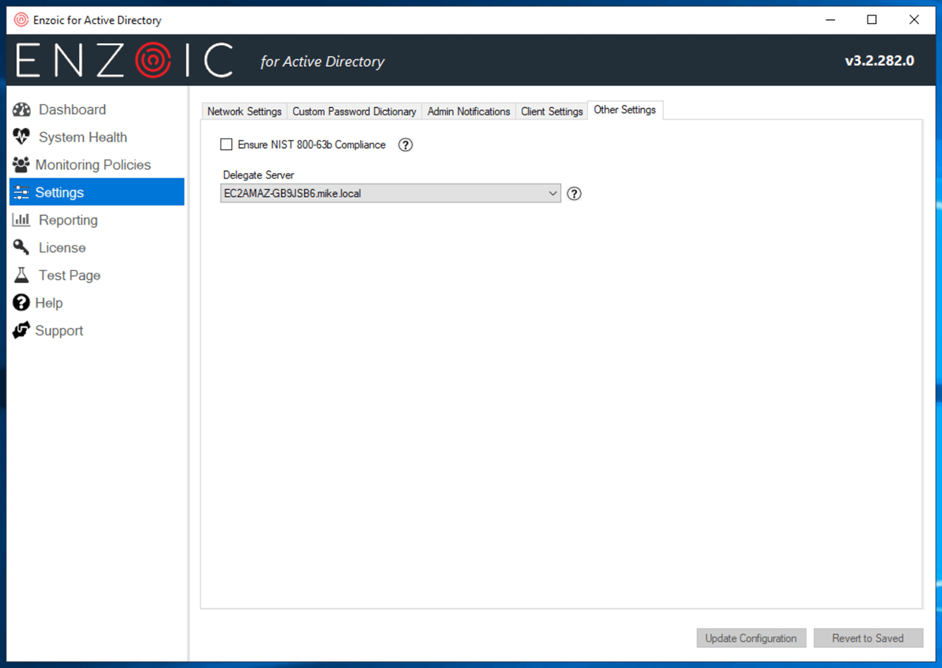Screen dimensions: 942x668
Task: Click the Help question mark icon
Action: (x=21, y=303)
